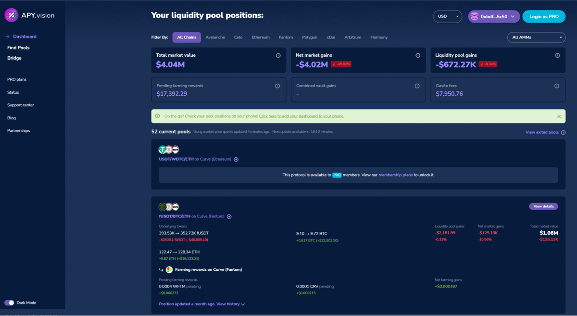Open the USDT/WBTC/ETH pool arrow icon
Screen dimensions: 577x316
(x=236, y=159)
